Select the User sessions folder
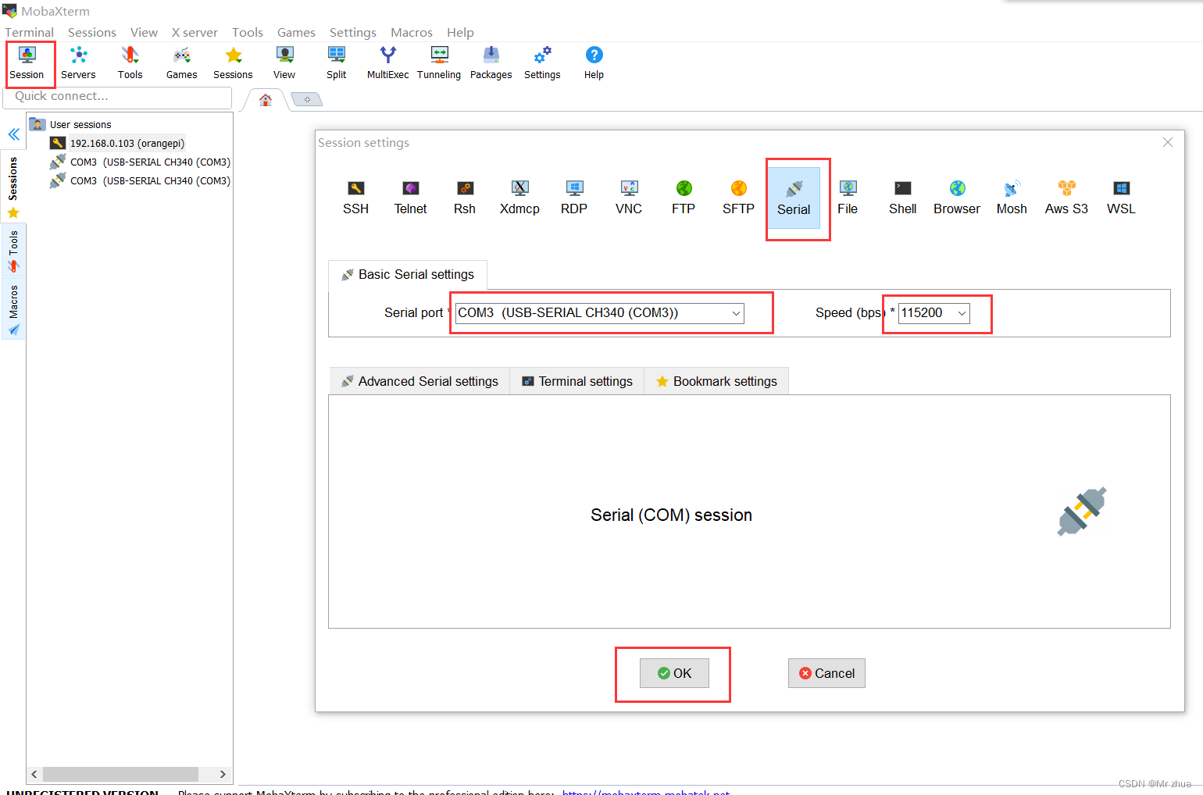 click(70, 125)
